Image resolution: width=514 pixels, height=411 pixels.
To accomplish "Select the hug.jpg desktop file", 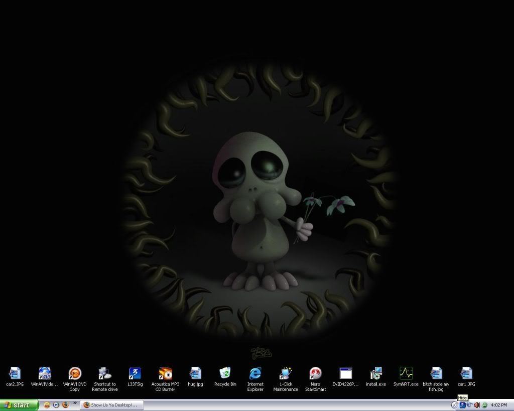I will click(x=195, y=376).
